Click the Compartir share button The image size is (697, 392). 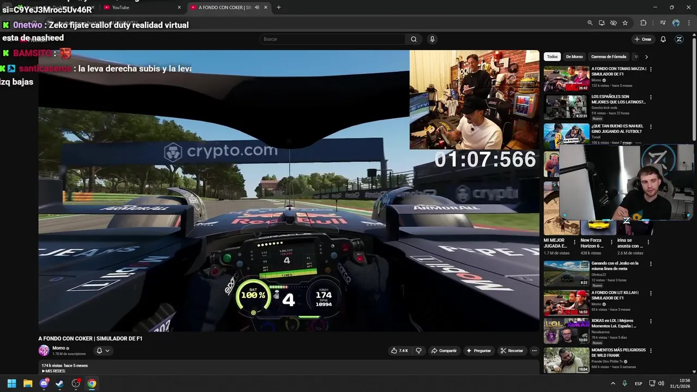444,351
